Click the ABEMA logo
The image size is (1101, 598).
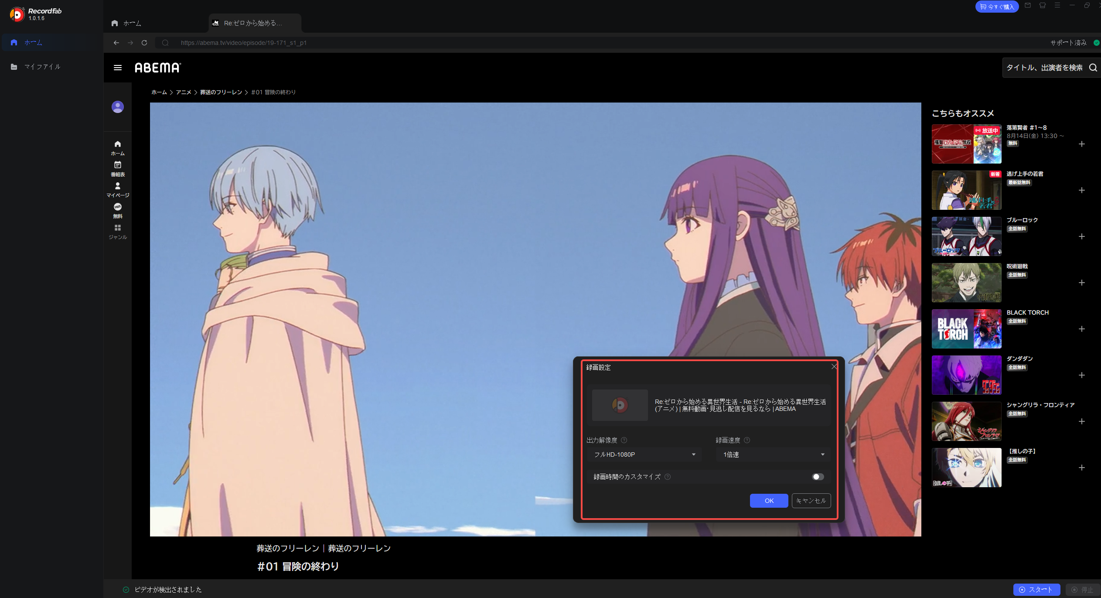pos(158,68)
